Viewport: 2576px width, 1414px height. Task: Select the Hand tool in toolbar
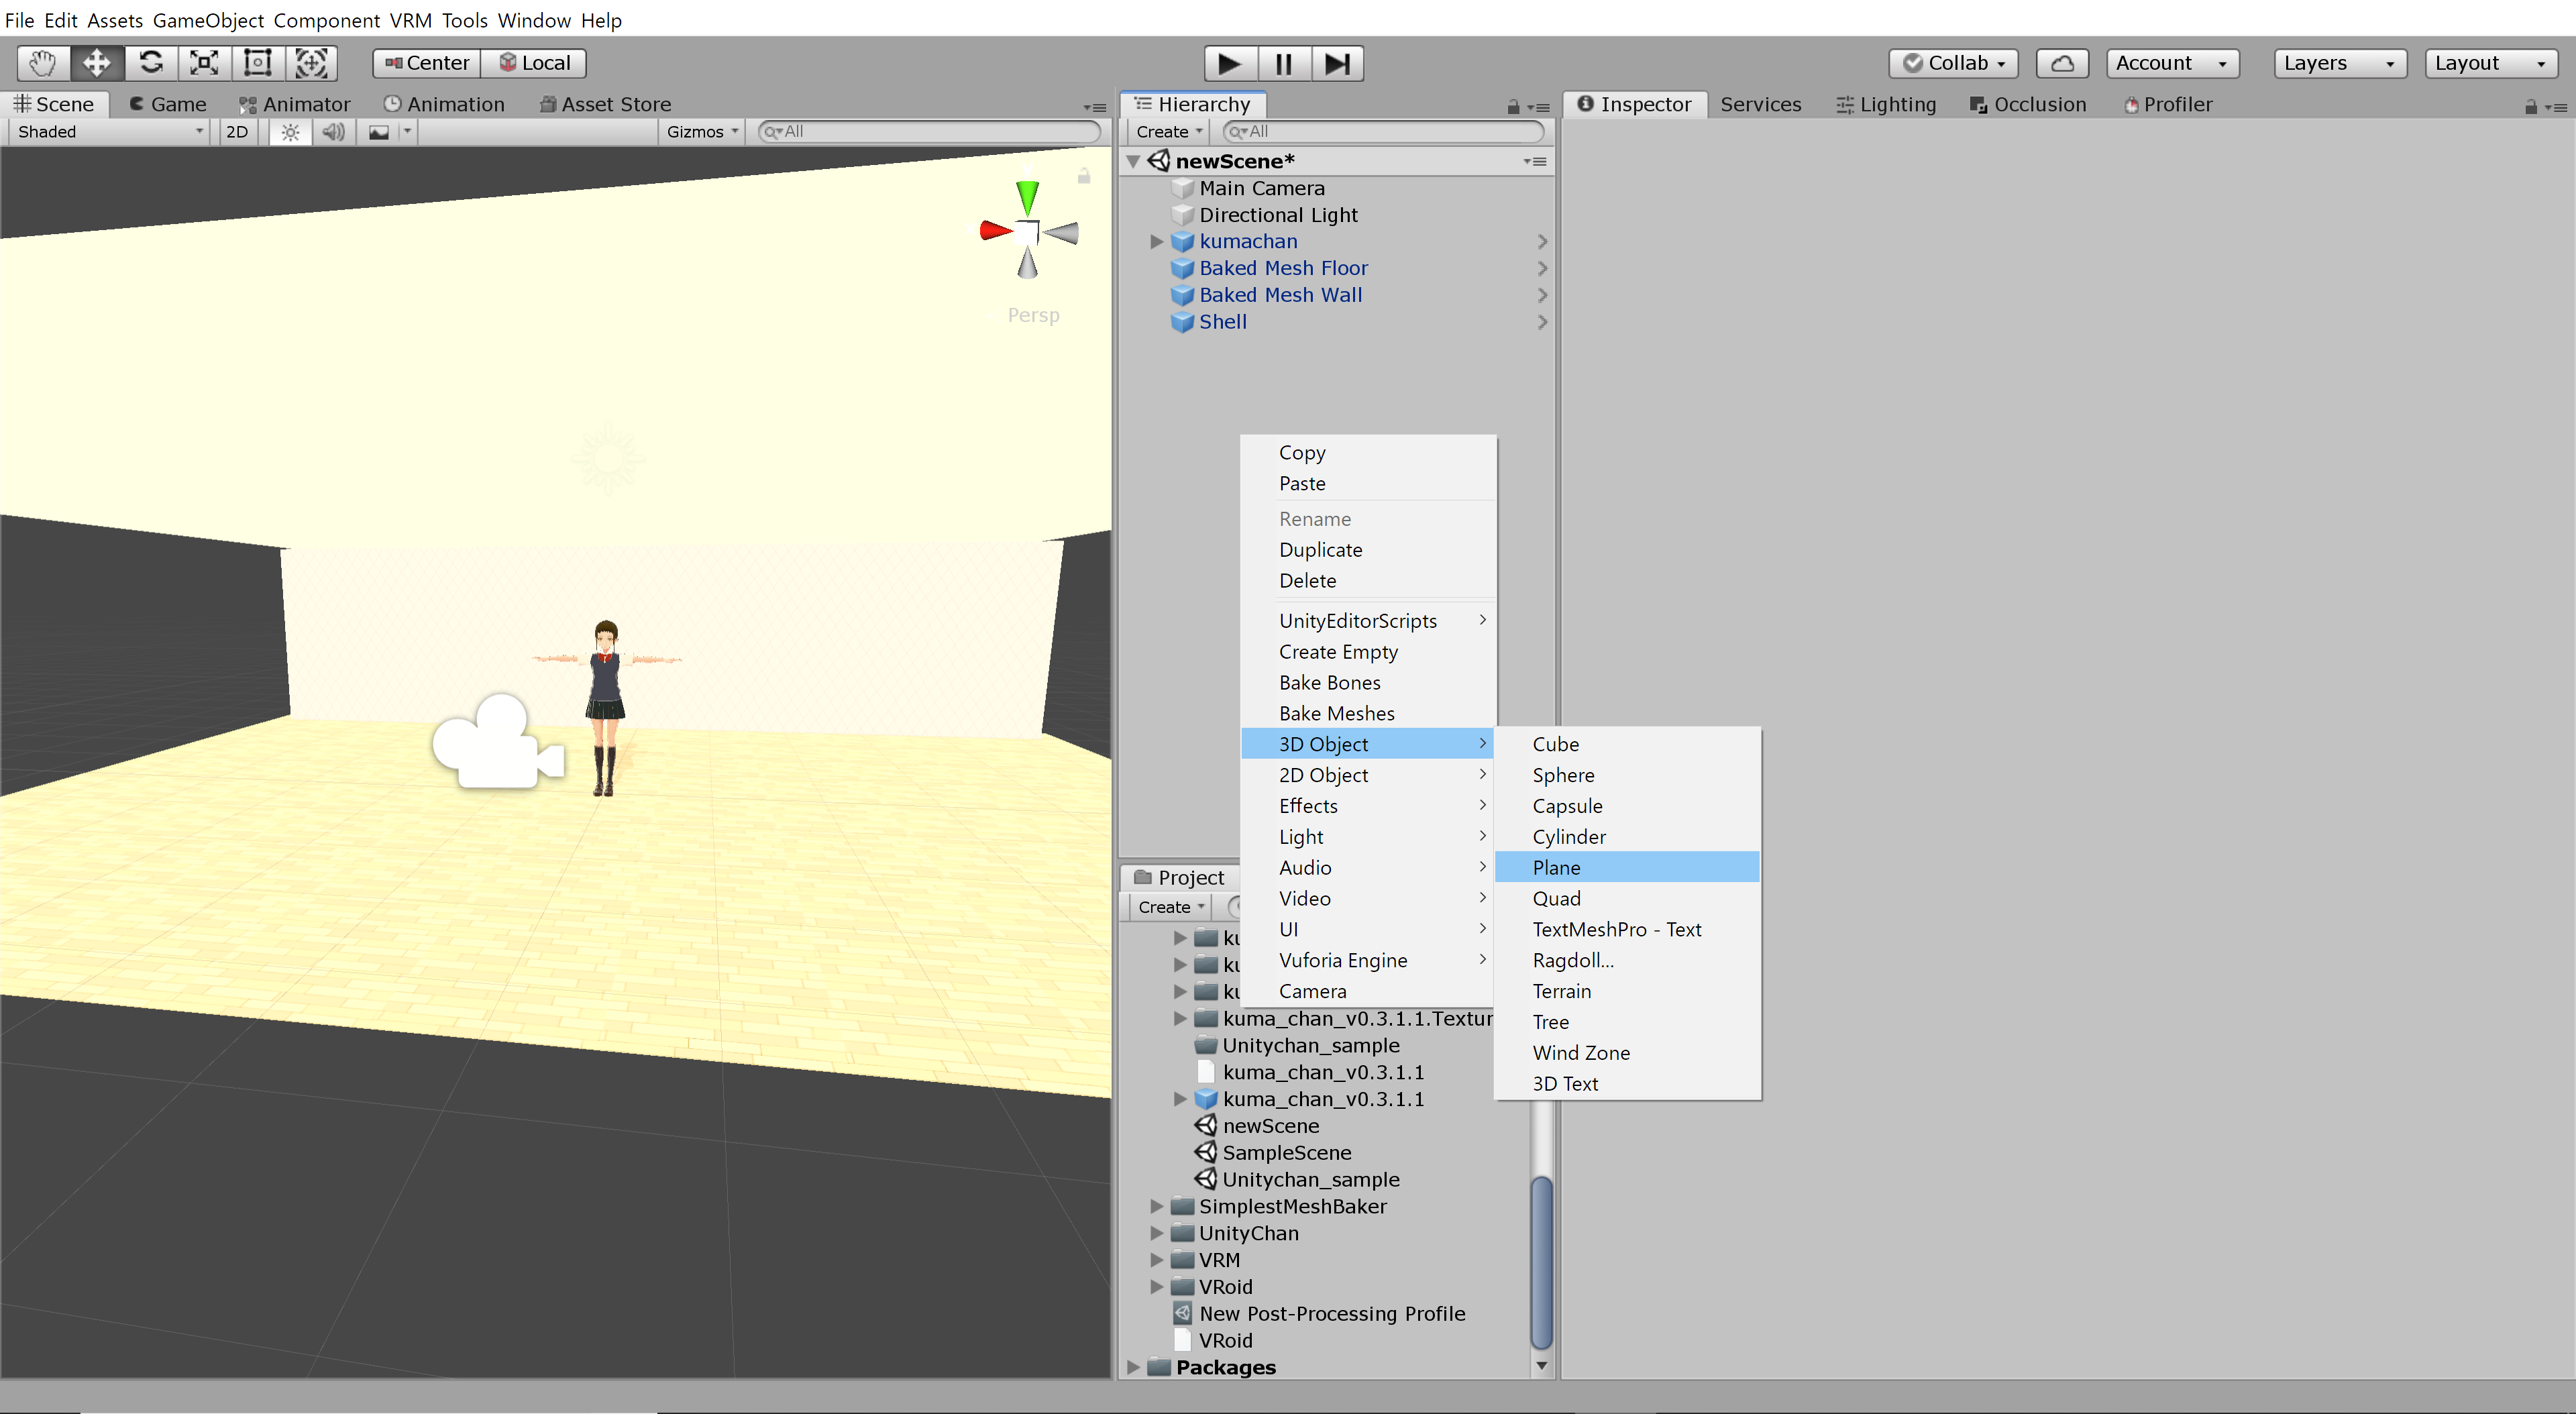click(x=42, y=63)
